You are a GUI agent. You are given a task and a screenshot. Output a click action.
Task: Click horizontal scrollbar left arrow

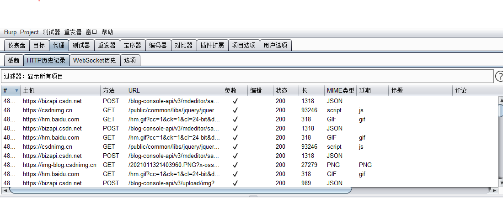coord(5,190)
